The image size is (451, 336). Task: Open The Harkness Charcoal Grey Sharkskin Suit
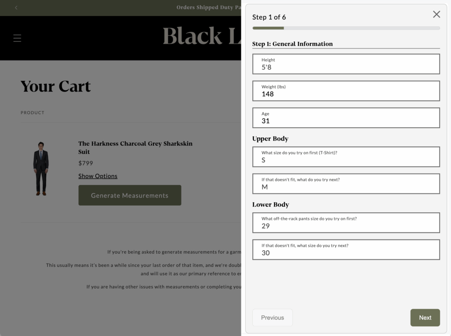point(135,148)
